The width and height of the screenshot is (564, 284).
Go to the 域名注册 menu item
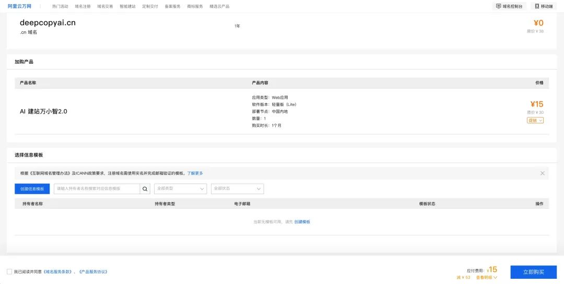tap(83, 6)
